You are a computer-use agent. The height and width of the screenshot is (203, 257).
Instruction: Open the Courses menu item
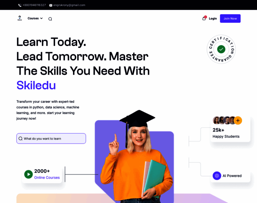33,18
